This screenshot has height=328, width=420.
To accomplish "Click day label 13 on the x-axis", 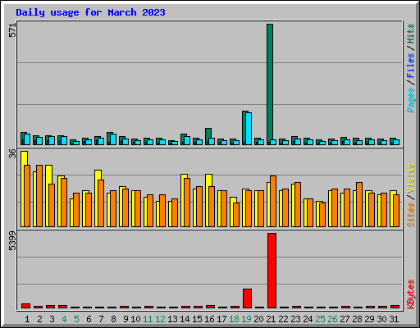I will 172,319.
